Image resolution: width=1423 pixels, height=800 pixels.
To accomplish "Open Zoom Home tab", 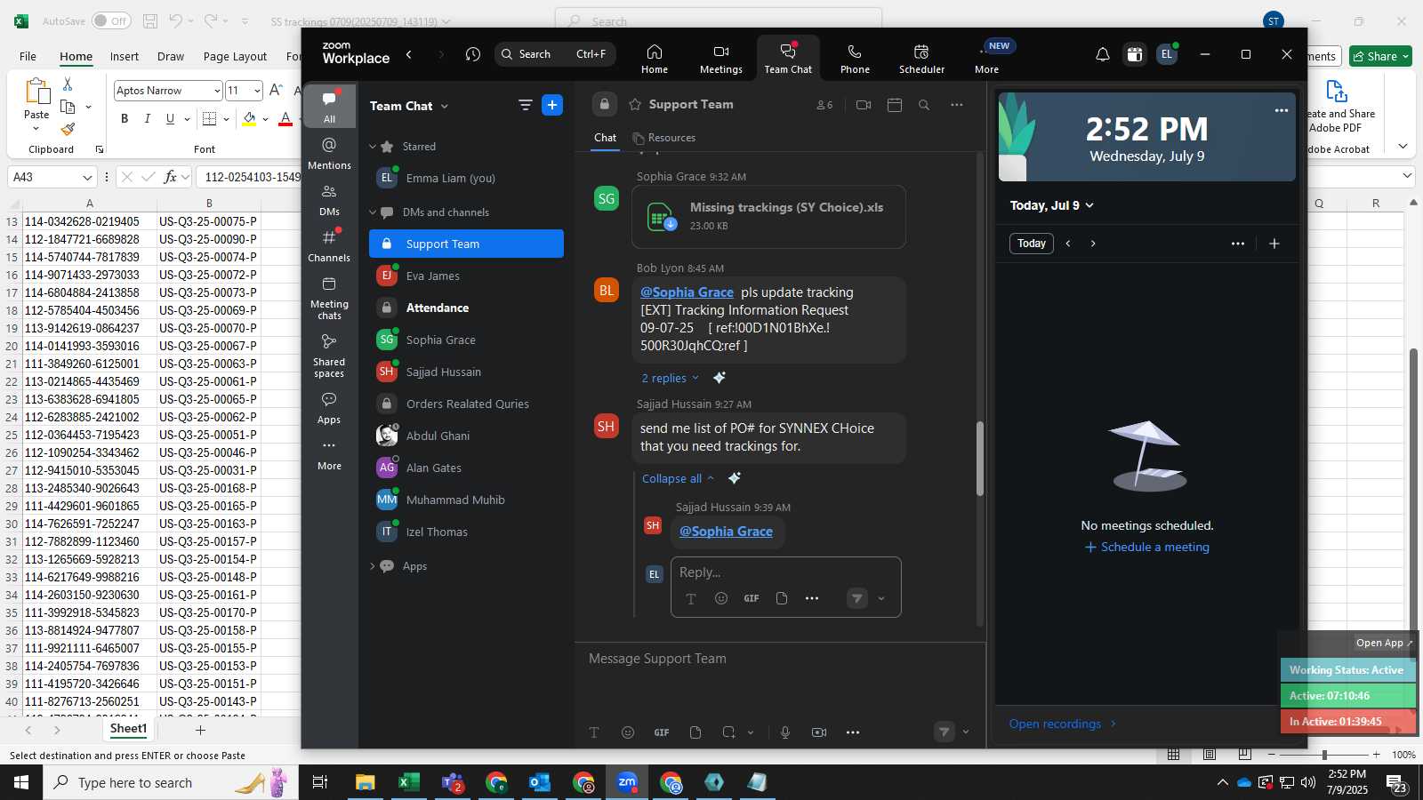I will 655,59.
